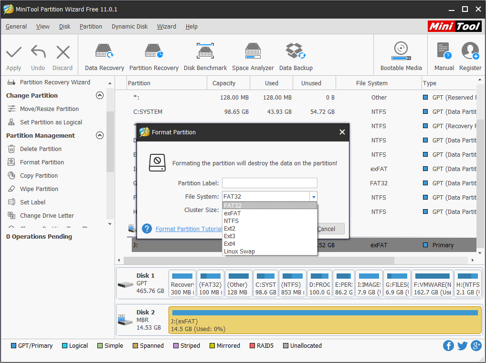
Task: Open the Wizard menu
Action: click(x=166, y=27)
